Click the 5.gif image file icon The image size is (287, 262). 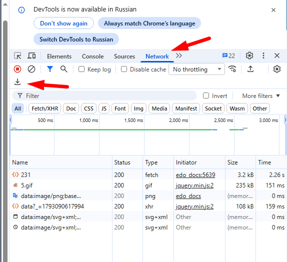(x=15, y=185)
